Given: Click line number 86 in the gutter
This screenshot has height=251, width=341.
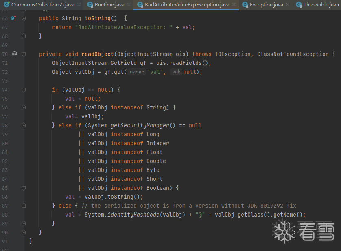Looking at the screenshot, I should [5, 197].
